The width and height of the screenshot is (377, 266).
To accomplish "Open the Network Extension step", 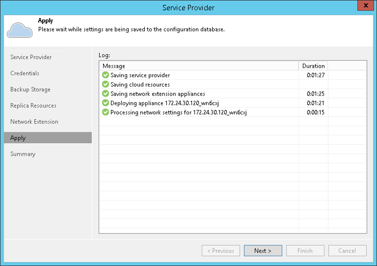I will tap(34, 122).
